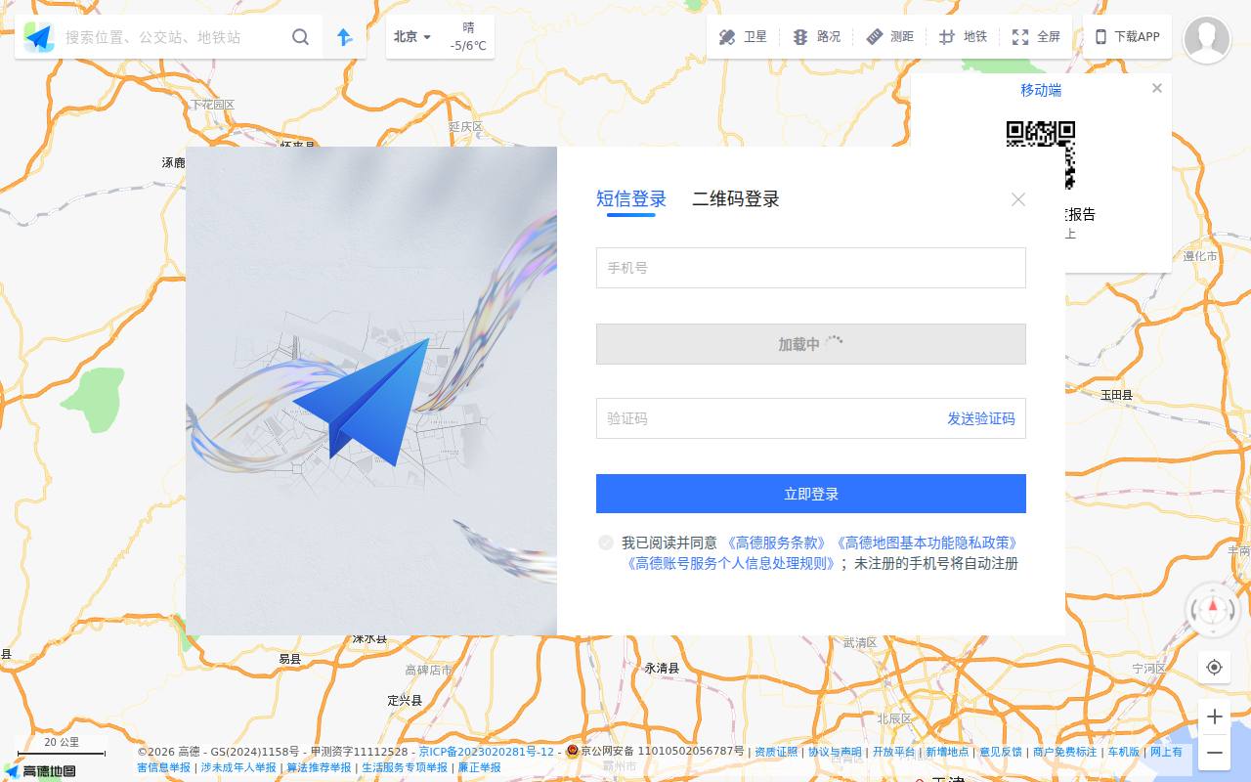
Task: Click the locate-me icon above zoom controls
Action: (x=1214, y=667)
